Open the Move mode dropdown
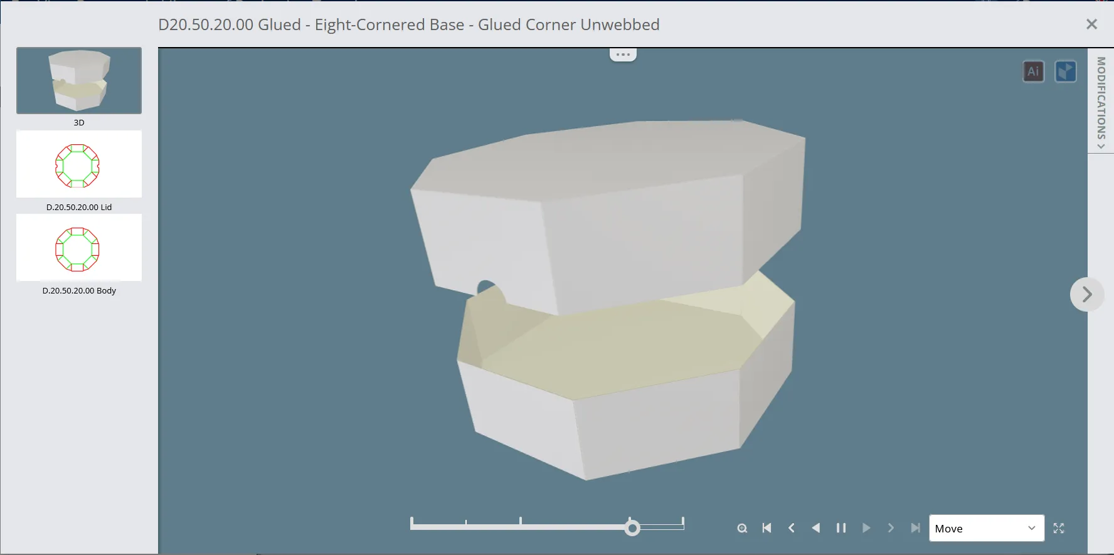 coord(987,528)
